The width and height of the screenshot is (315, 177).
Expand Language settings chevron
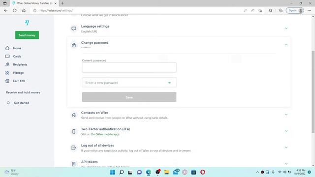(x=286, y=29)
